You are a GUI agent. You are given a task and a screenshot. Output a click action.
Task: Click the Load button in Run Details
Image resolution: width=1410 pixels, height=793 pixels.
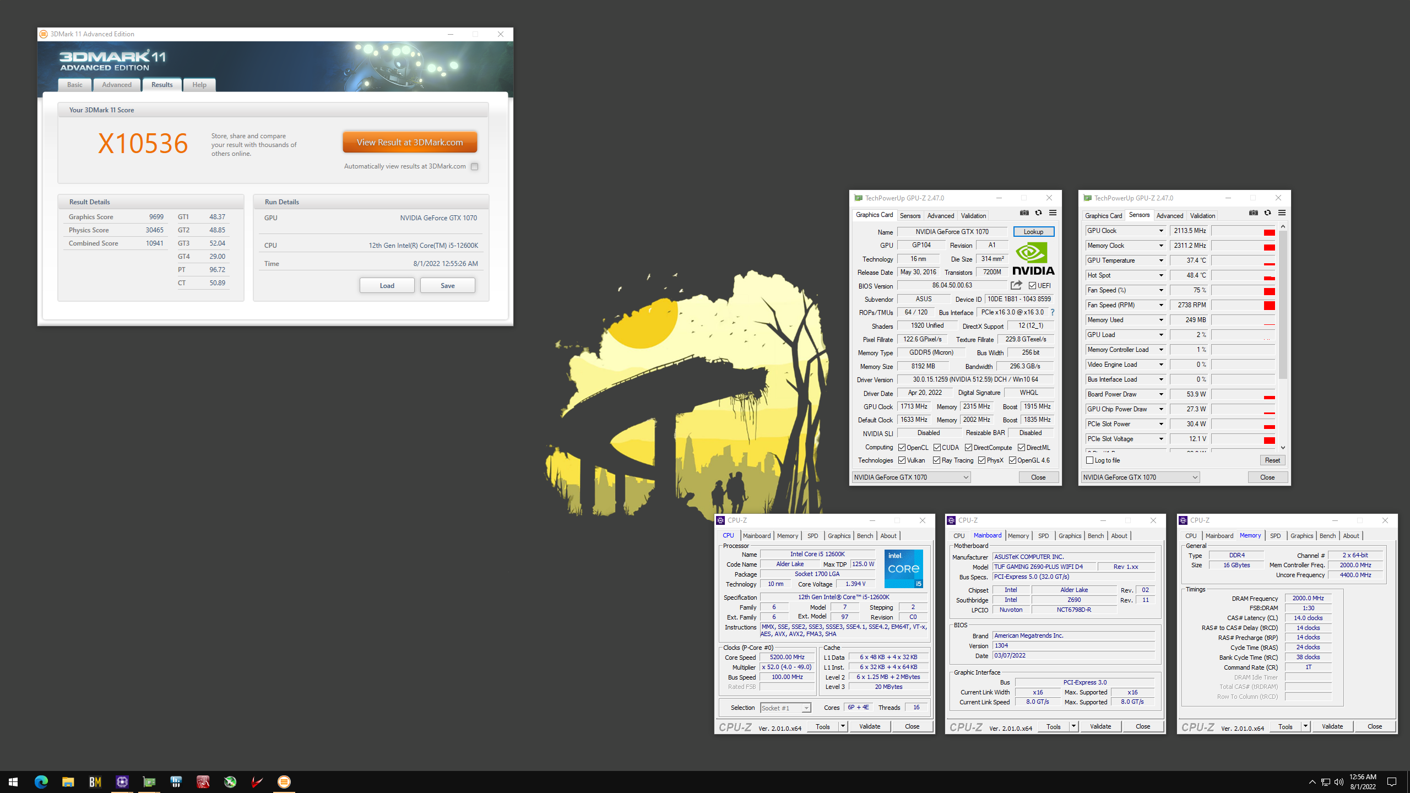[x=387, y=285]
